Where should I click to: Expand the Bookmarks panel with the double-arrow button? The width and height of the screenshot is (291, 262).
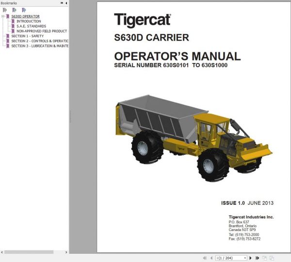pos(62,3)
